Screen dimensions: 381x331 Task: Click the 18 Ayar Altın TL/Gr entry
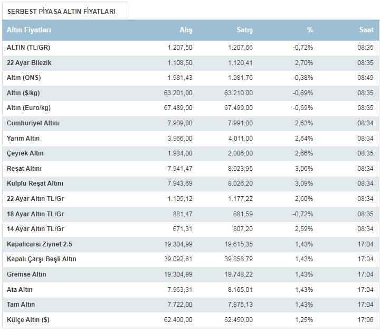point(35,214)
